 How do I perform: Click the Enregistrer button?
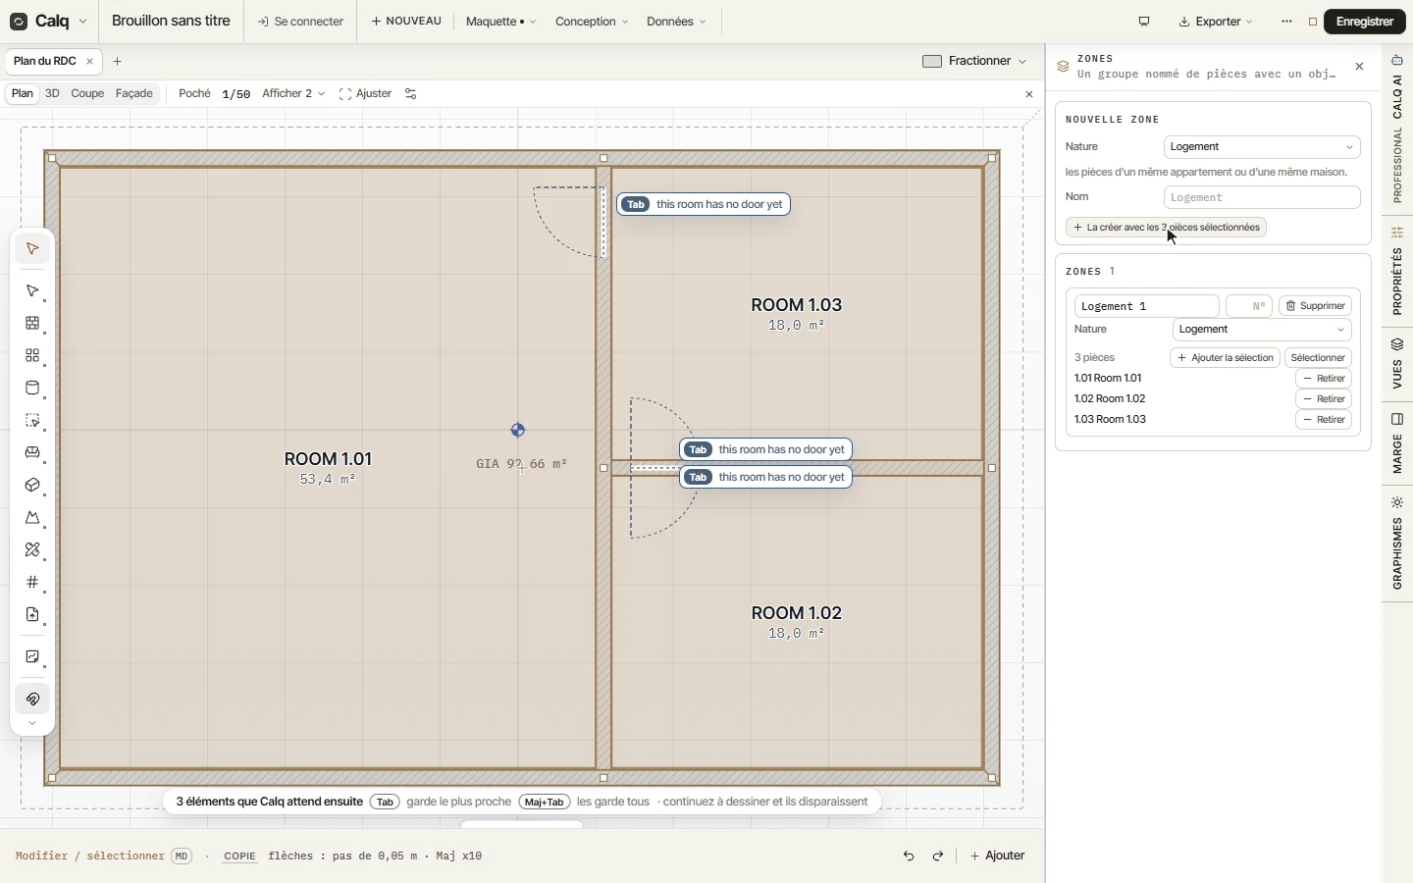[1365, 22]
